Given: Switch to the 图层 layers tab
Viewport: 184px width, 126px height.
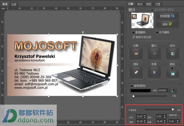Looking at the screenshot, I should point(149,4).
